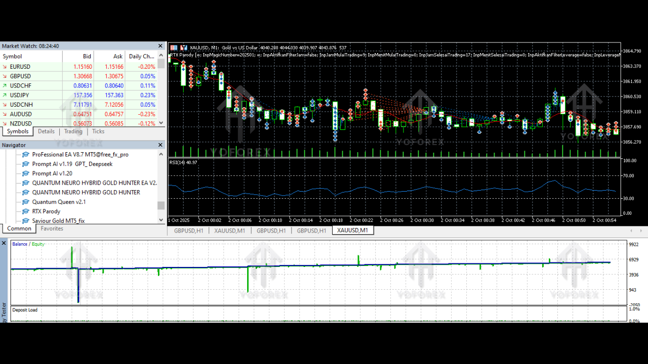This screenshot has width=648, height=364.
Task: Close the Navigator panel
Action: pos(161,145)
